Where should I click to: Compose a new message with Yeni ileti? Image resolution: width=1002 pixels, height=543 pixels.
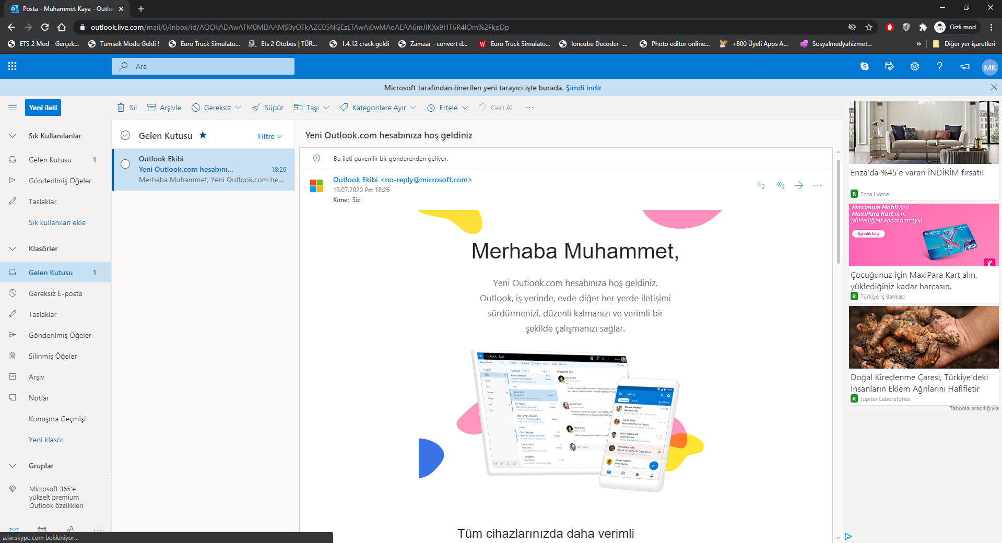(43, 108)
